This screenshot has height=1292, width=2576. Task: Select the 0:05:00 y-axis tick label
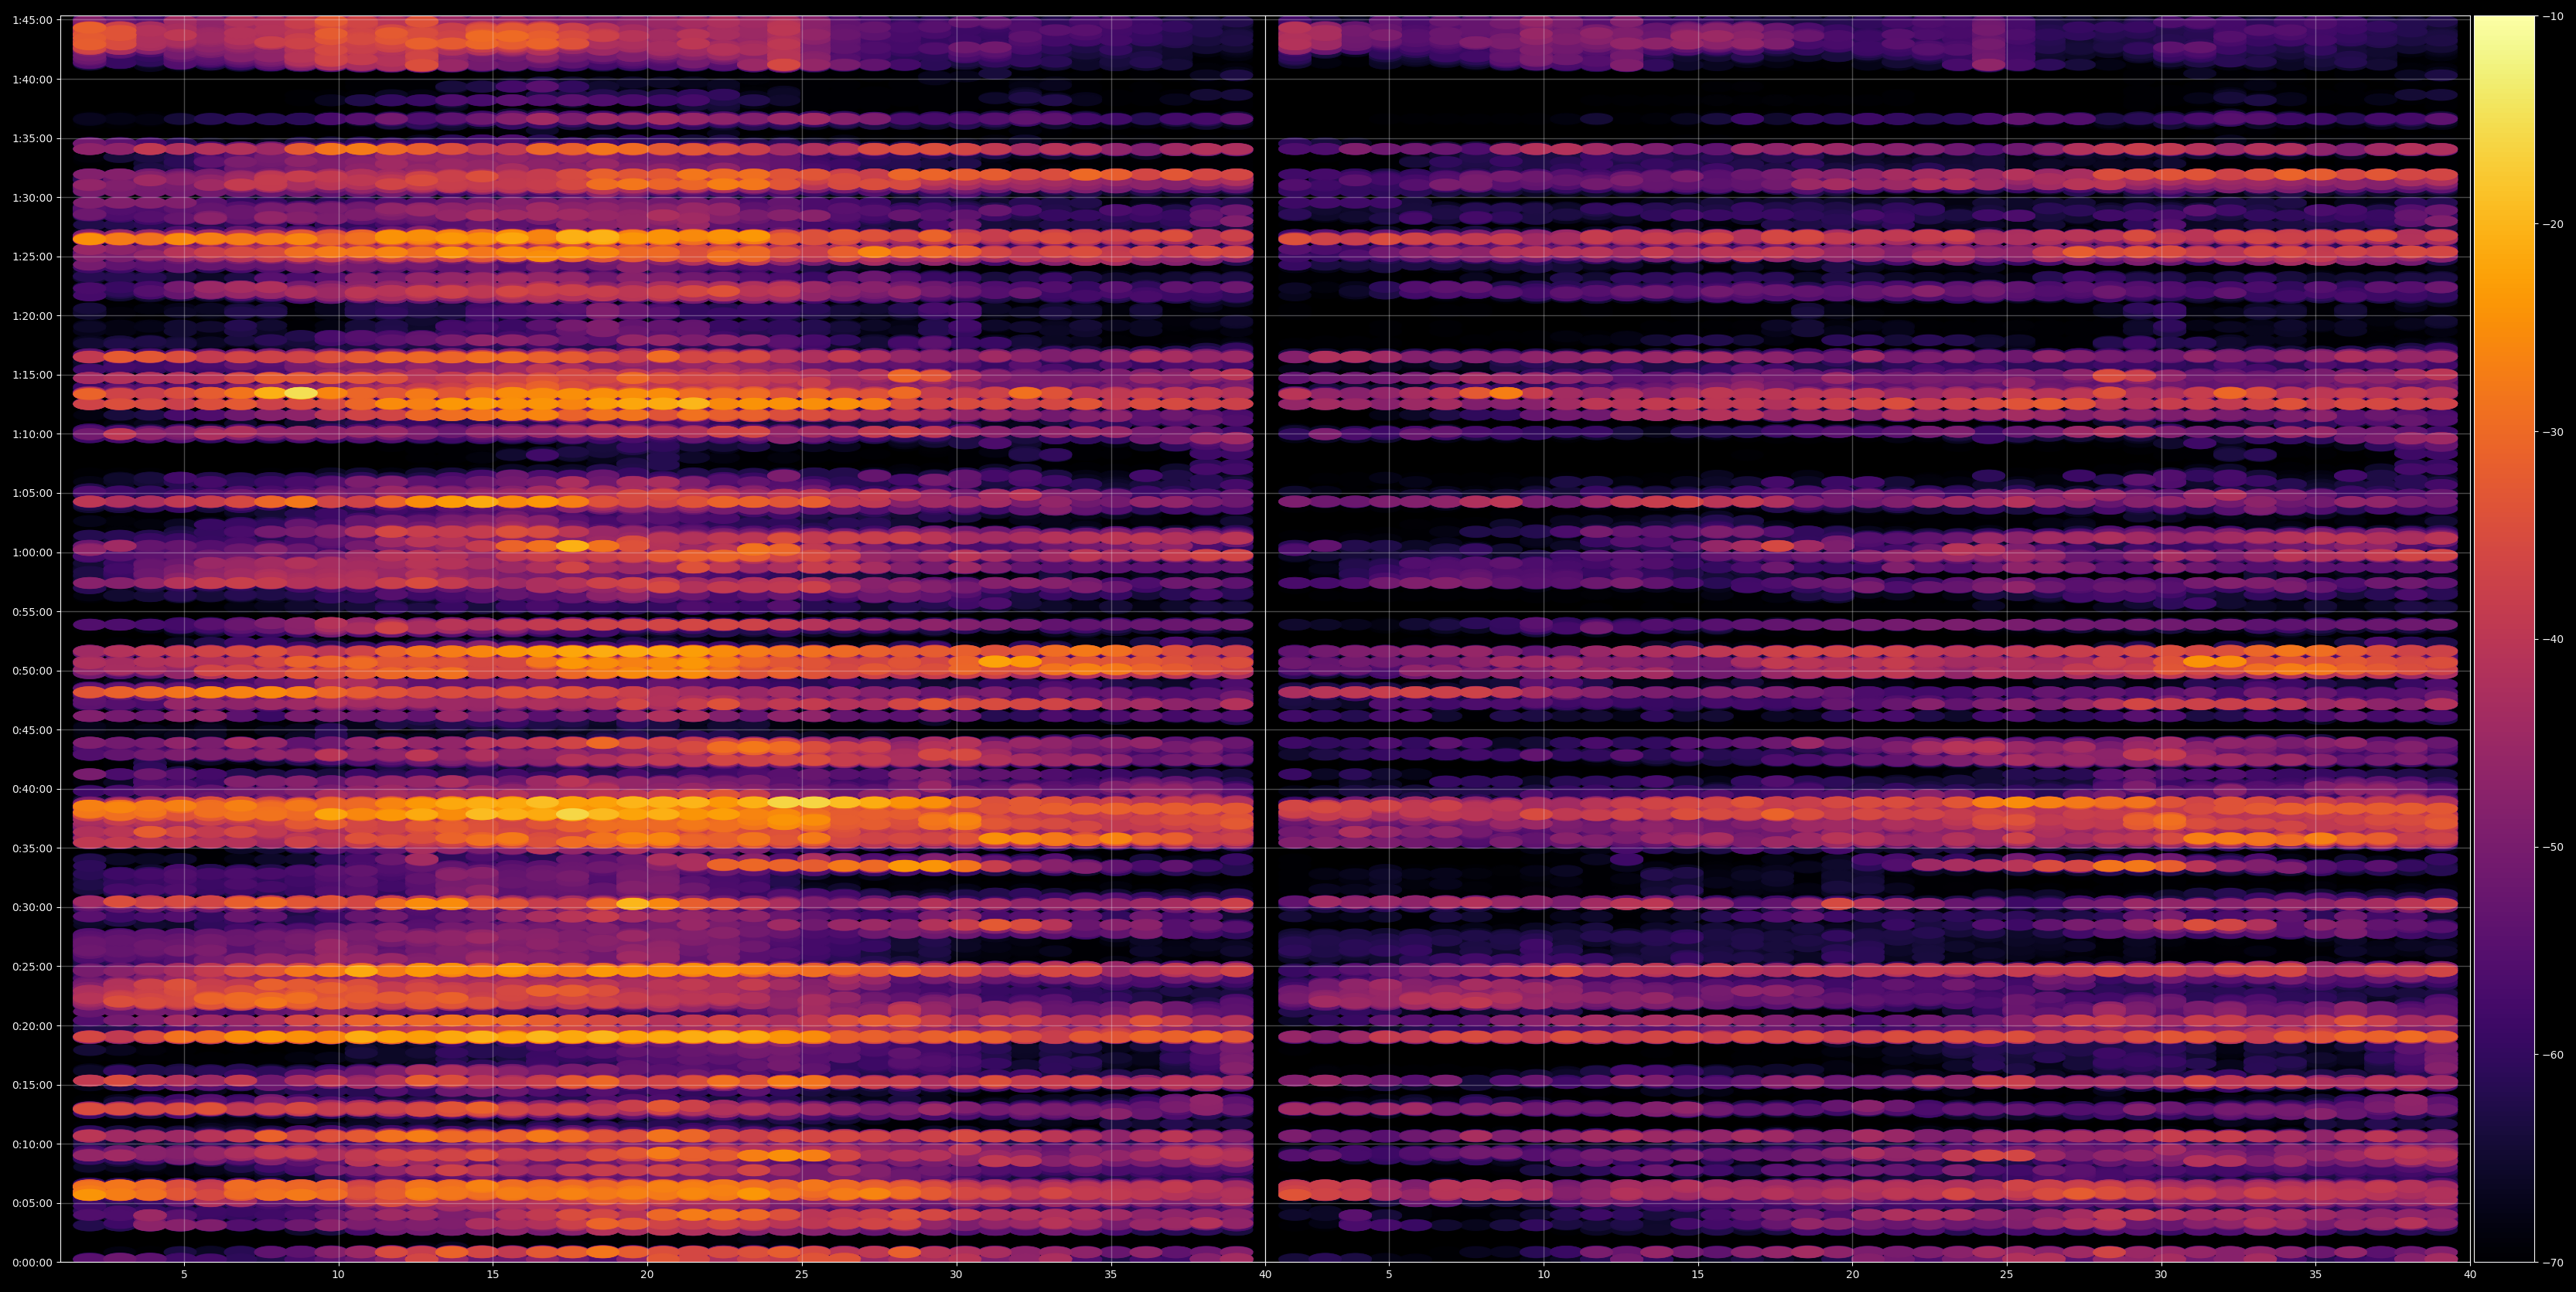32,1203
